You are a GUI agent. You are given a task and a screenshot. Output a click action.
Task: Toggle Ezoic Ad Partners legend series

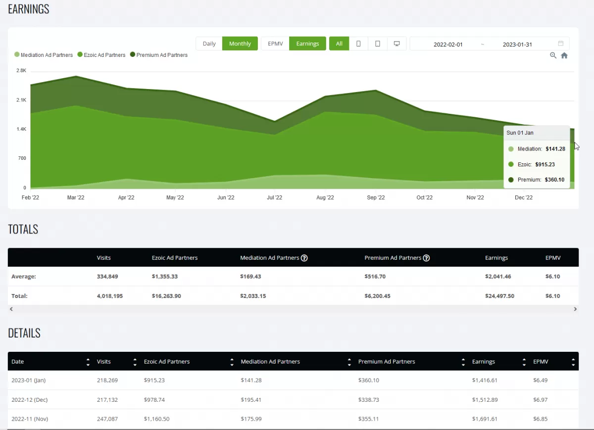coord(101,55)
